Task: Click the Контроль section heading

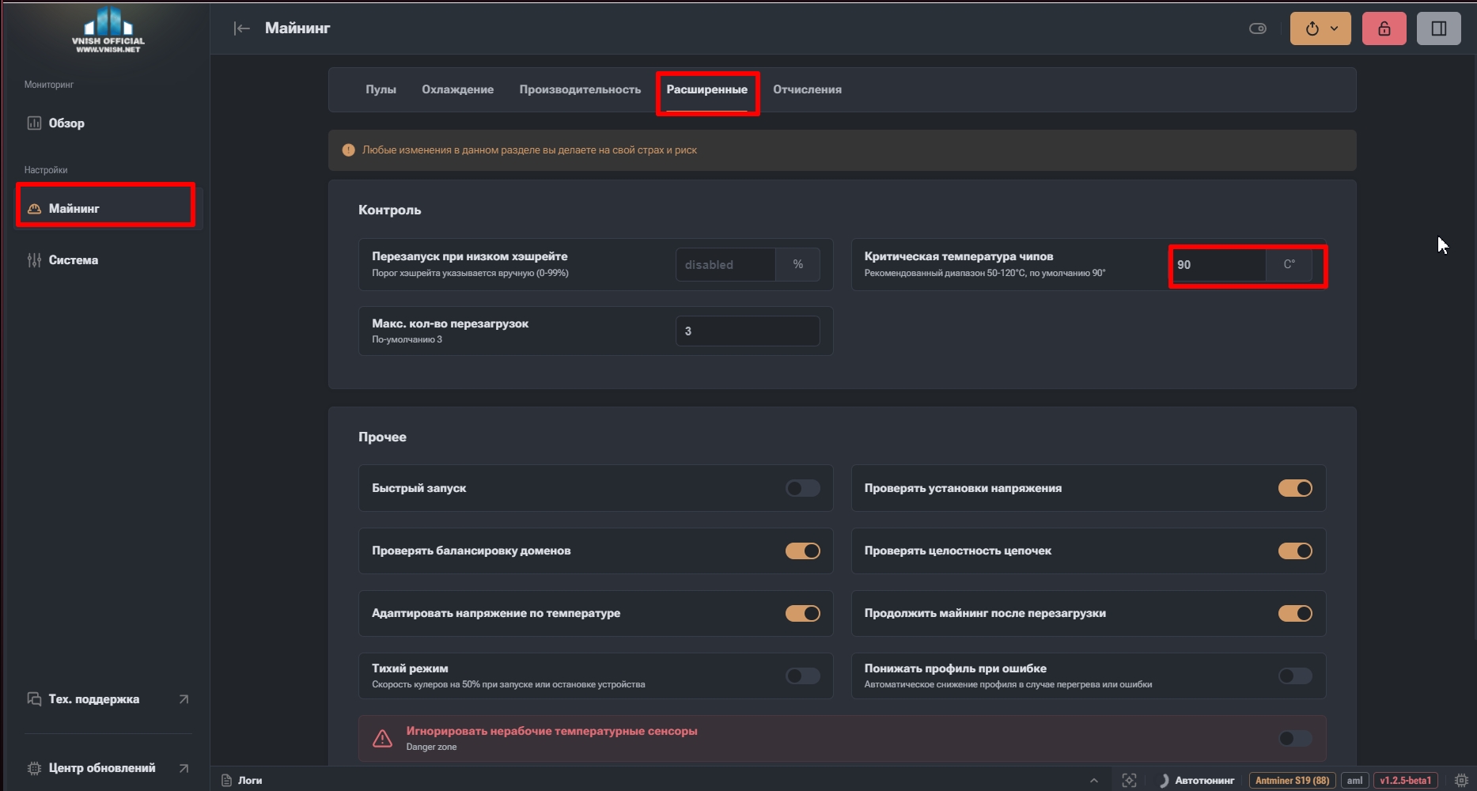Action: pyautogui.click(x=389, y=210)
